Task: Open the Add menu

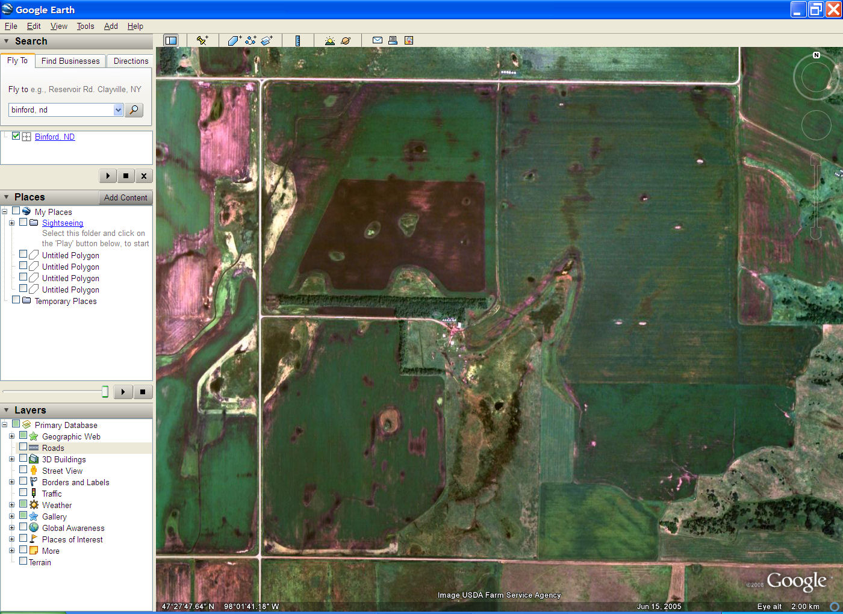Action: [x=111, y=26]
